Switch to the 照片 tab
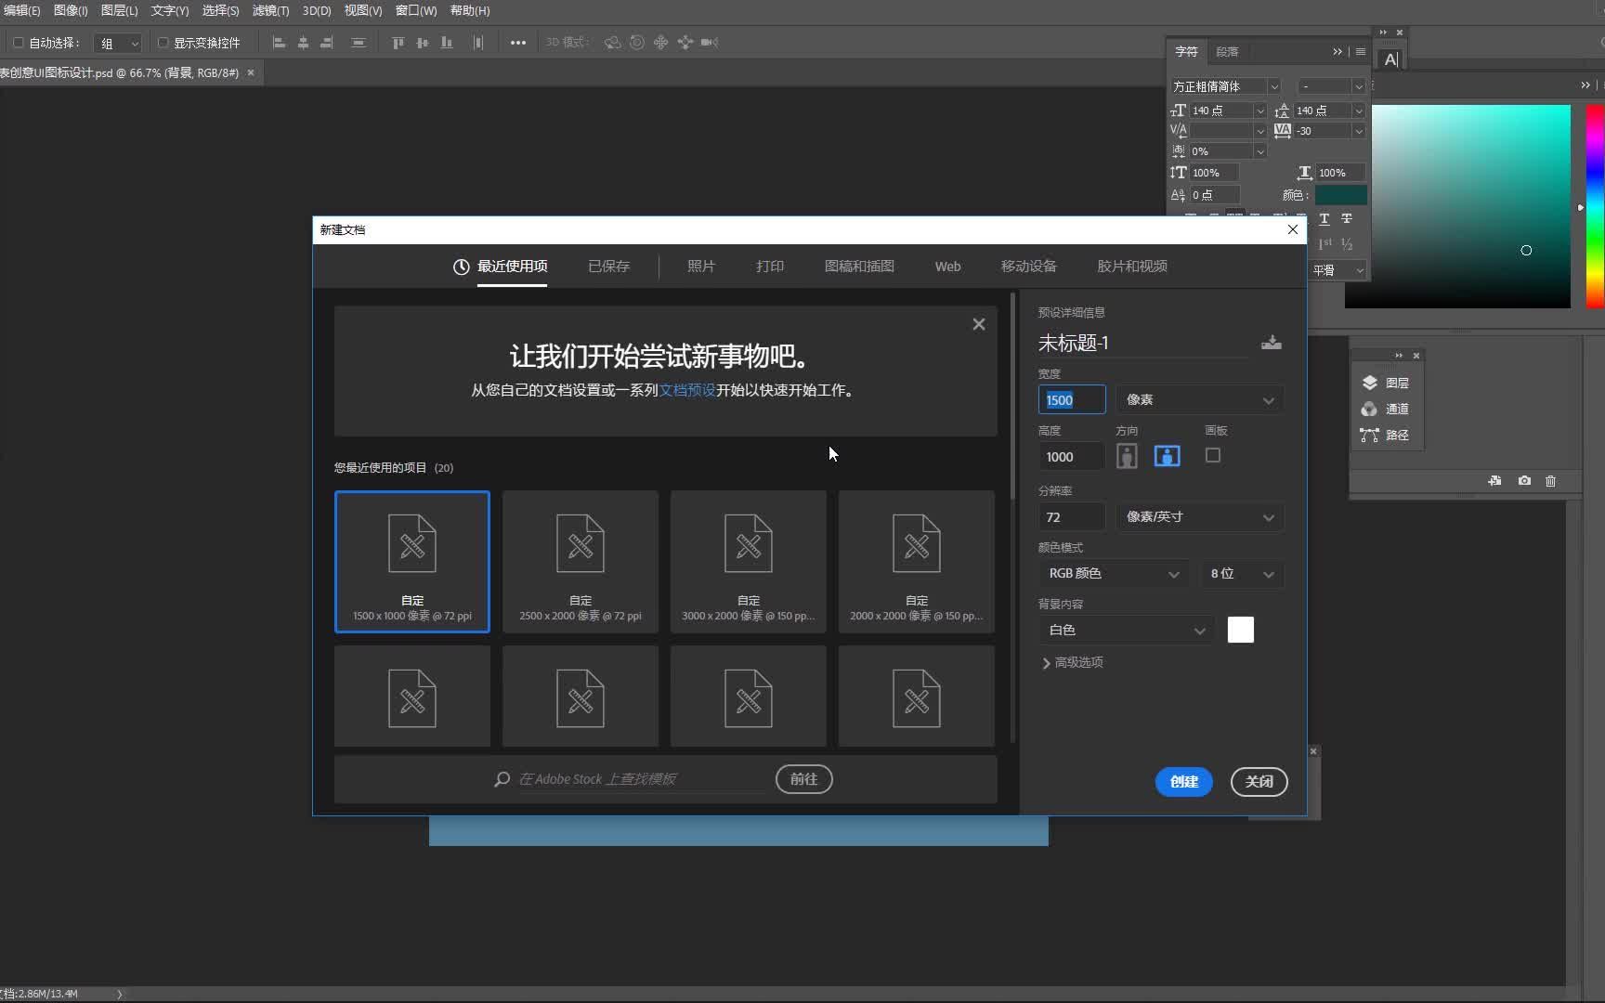Image resolution: width=1605 pixels, height=1003 pixels. coord(701,267)
